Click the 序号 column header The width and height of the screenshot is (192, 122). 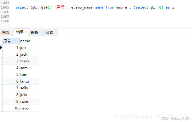point(11,41)
